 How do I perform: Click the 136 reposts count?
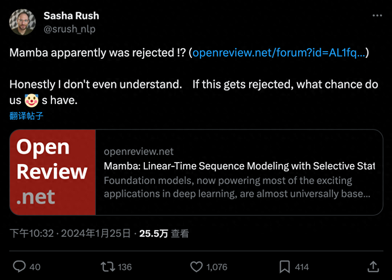[x=125, y=267]
